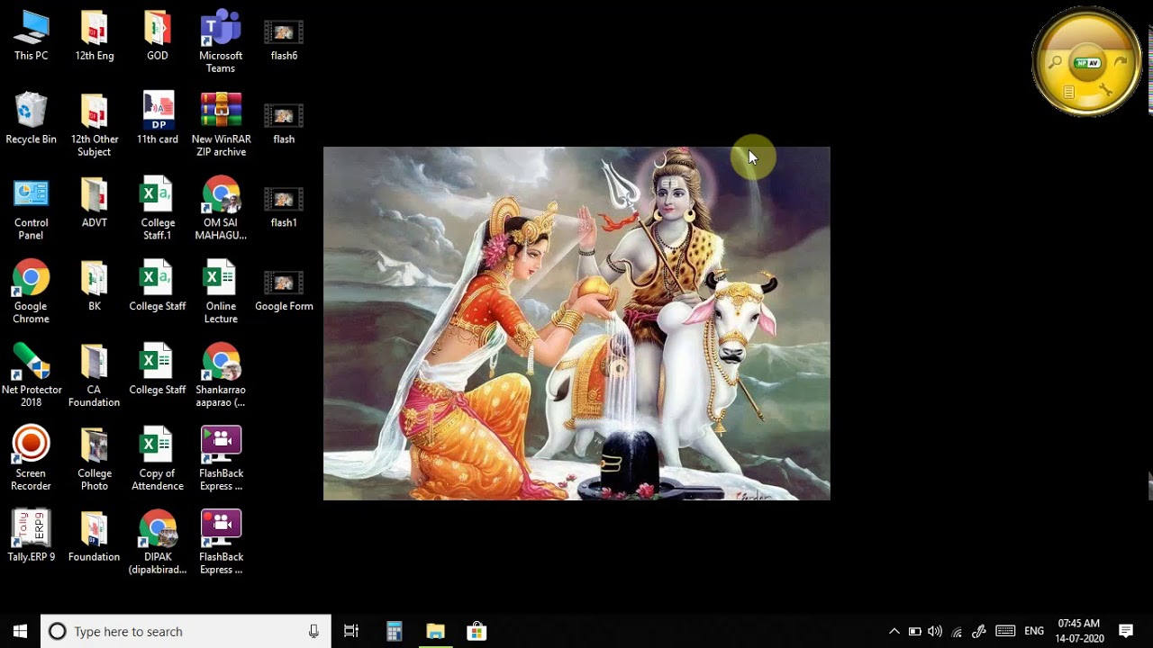Open Google Chrome shortcut
Viewport: 1153px width, 648px height.
pos(31,293)
